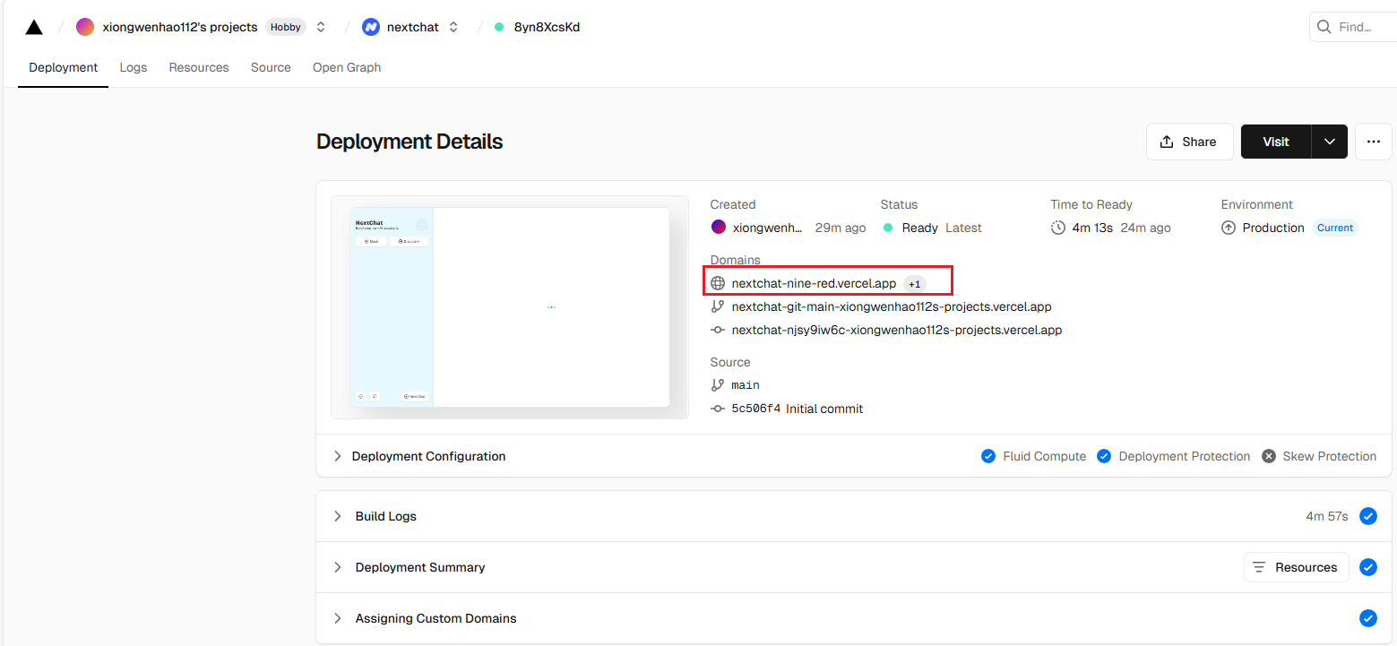Click the Deployment Protection label
This screenshot has width=1397, height=646.
(1185, 456)
